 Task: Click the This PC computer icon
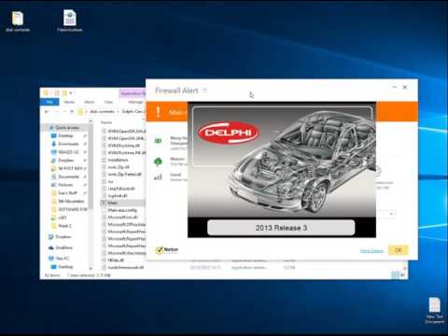tap(51, 259)
